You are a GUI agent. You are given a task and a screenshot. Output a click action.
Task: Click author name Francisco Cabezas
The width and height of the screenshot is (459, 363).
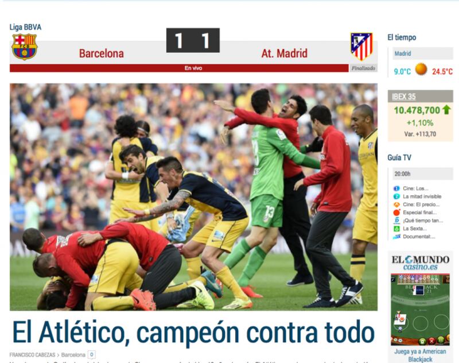click(32, 355)
